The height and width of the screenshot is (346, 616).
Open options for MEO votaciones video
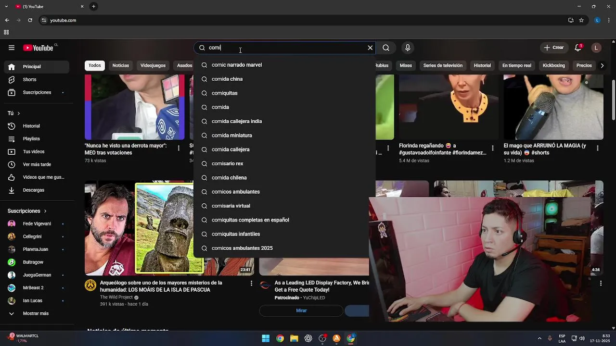179,148
